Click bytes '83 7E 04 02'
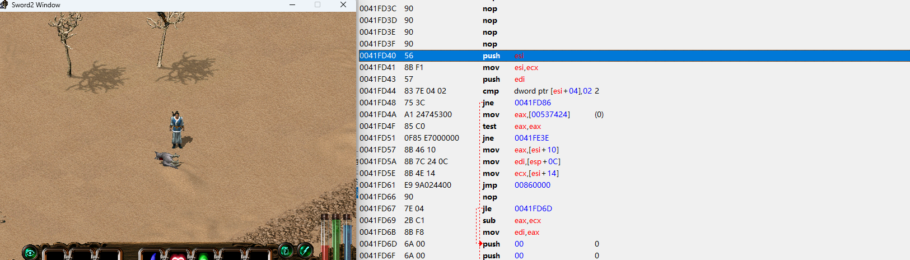This screenshot has width=910, height=260. [425, 91]
